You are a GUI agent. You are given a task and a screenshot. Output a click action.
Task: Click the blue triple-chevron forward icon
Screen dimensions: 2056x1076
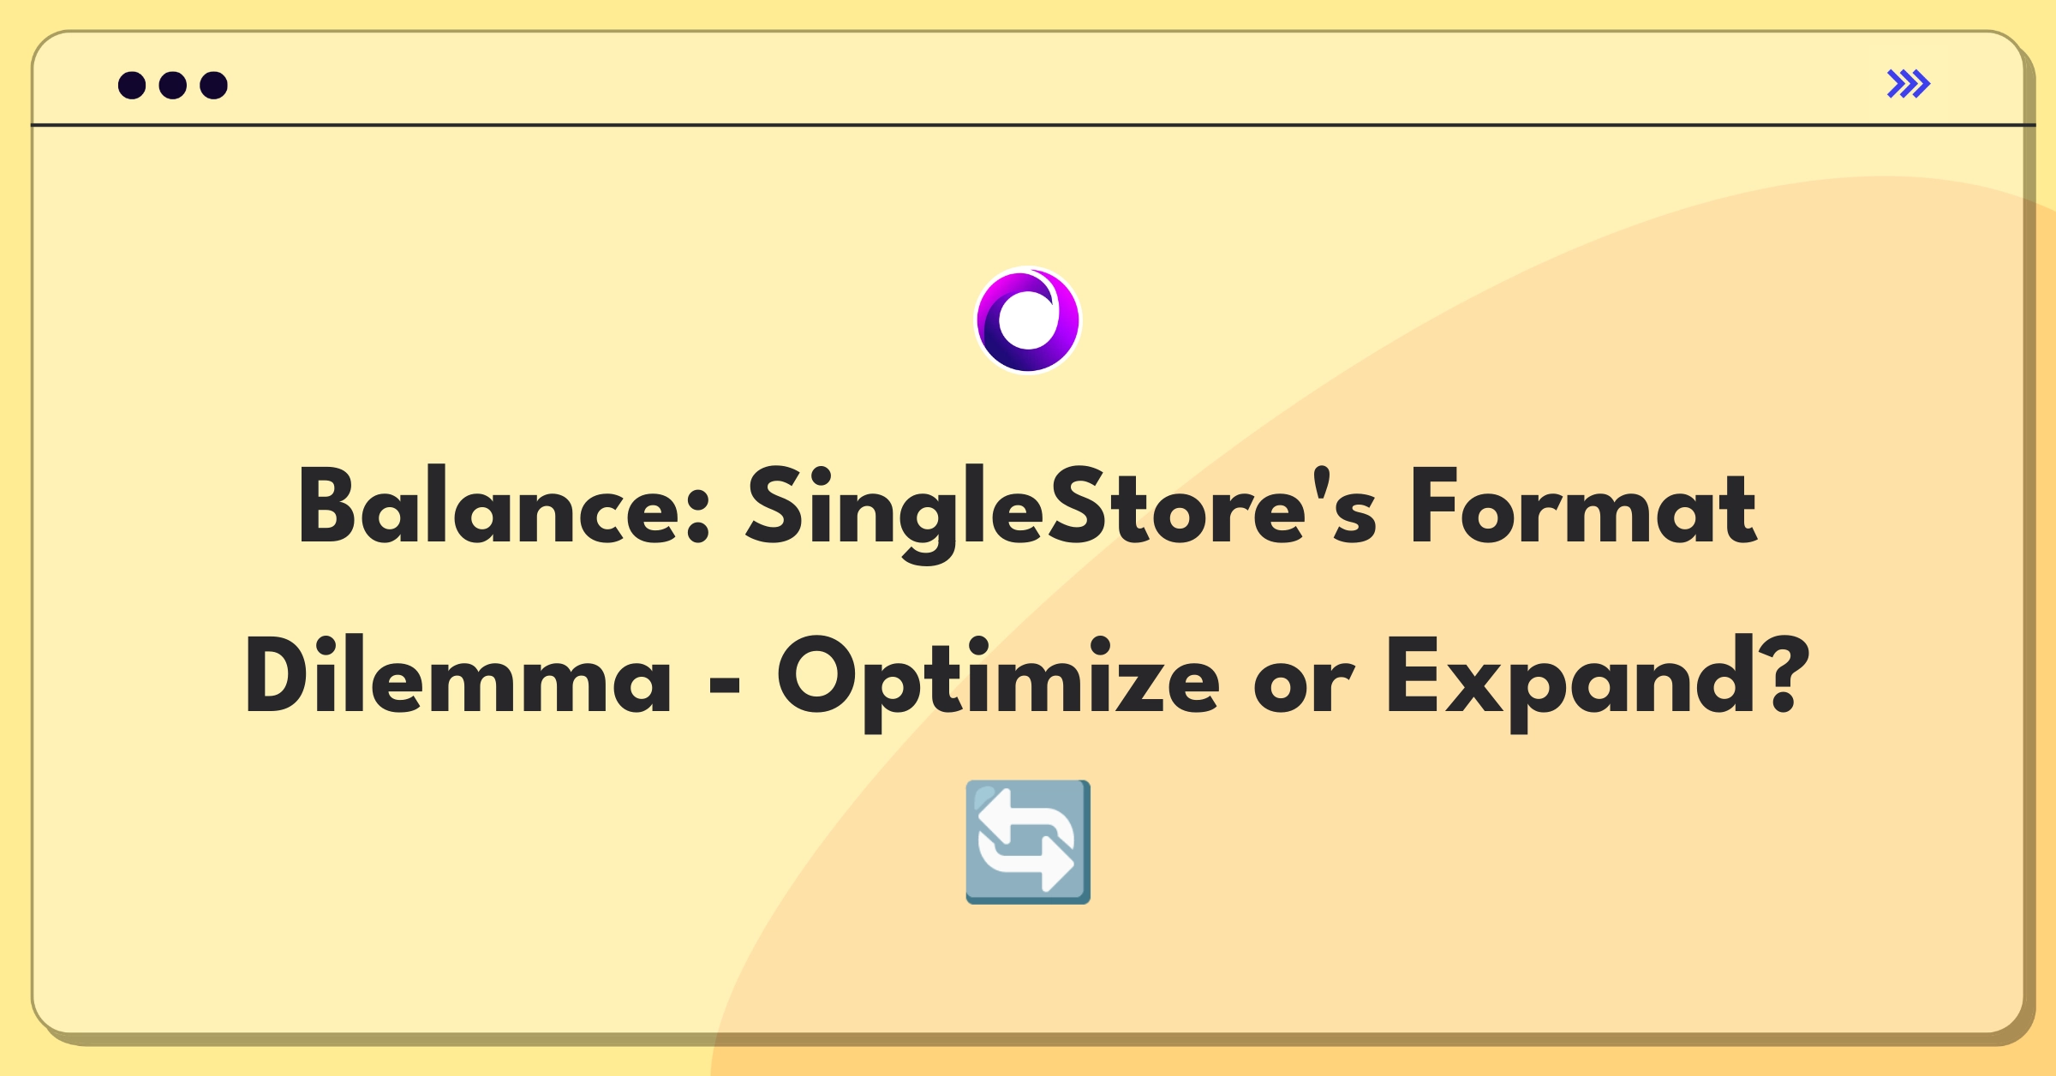tap(1908, 84)
